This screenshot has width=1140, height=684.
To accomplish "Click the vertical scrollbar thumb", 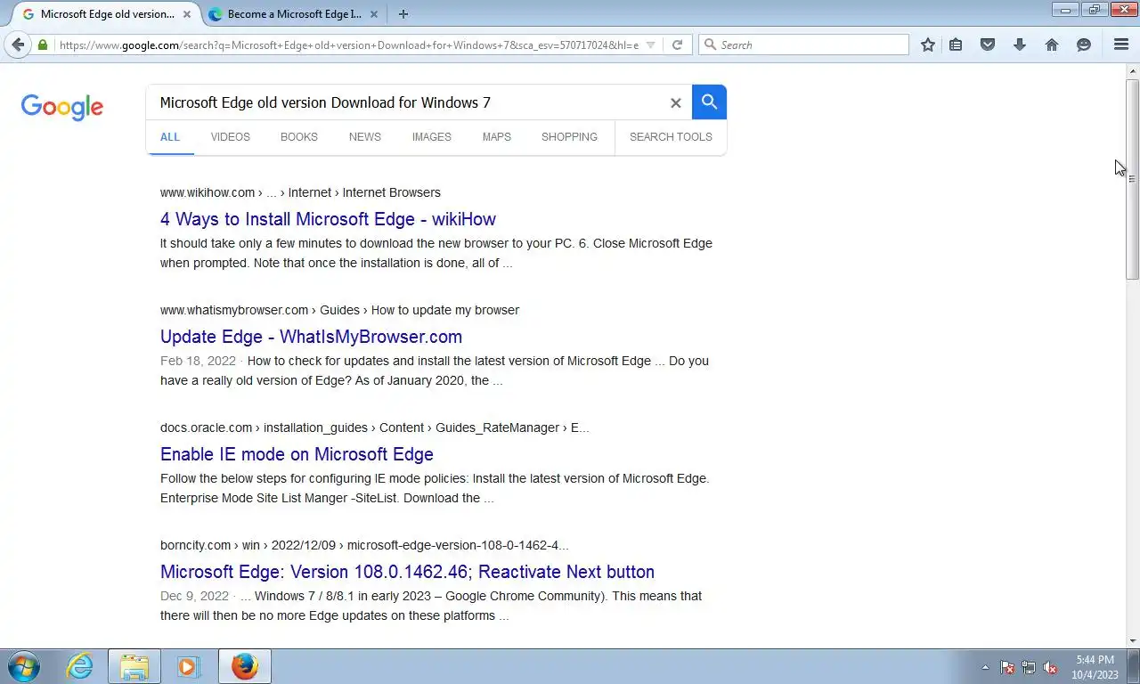I will [x=1132, y=178].
